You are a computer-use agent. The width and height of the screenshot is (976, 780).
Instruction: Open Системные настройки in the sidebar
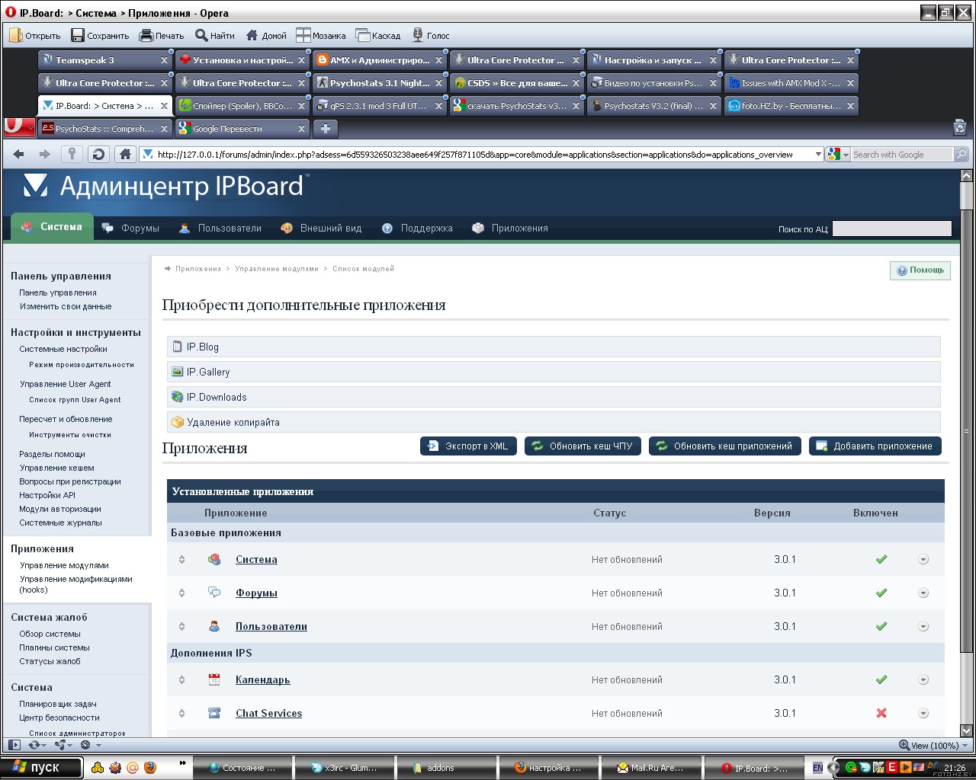[63, 349]
